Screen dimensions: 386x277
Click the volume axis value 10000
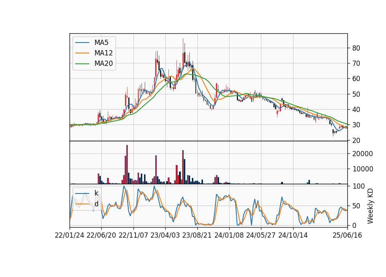tap(363, 169)
